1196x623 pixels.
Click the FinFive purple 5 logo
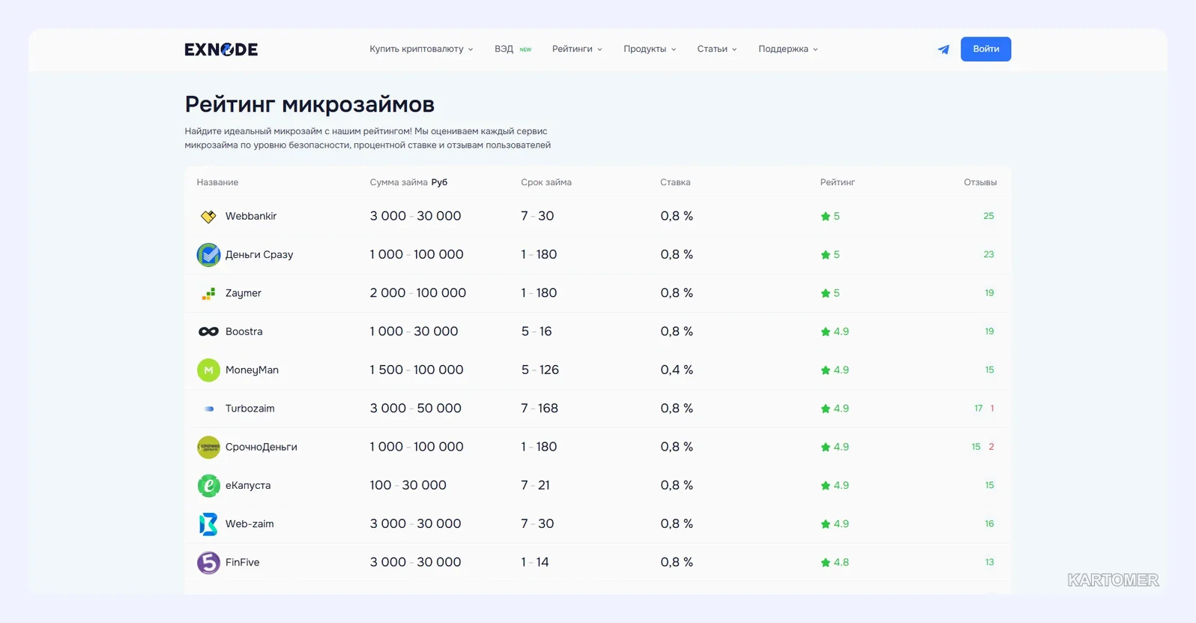208,562
